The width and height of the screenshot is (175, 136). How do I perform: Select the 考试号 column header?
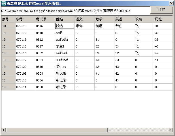pyautogui.click(x=45, y=19)
